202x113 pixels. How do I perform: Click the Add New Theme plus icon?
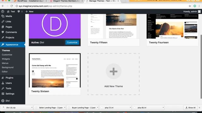point(114,71)
